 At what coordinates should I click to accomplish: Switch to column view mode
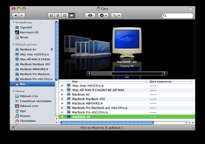[x=65, y=15]
